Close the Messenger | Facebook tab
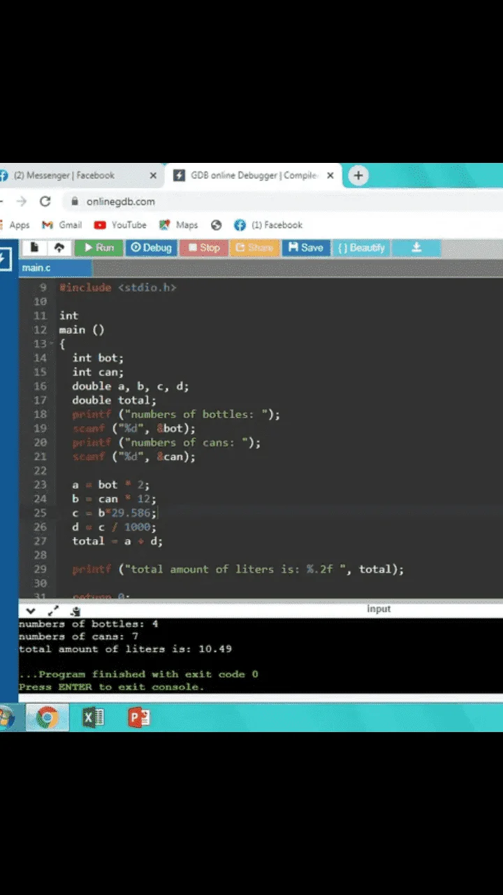The image size is (503, 895). click(153, 176)
